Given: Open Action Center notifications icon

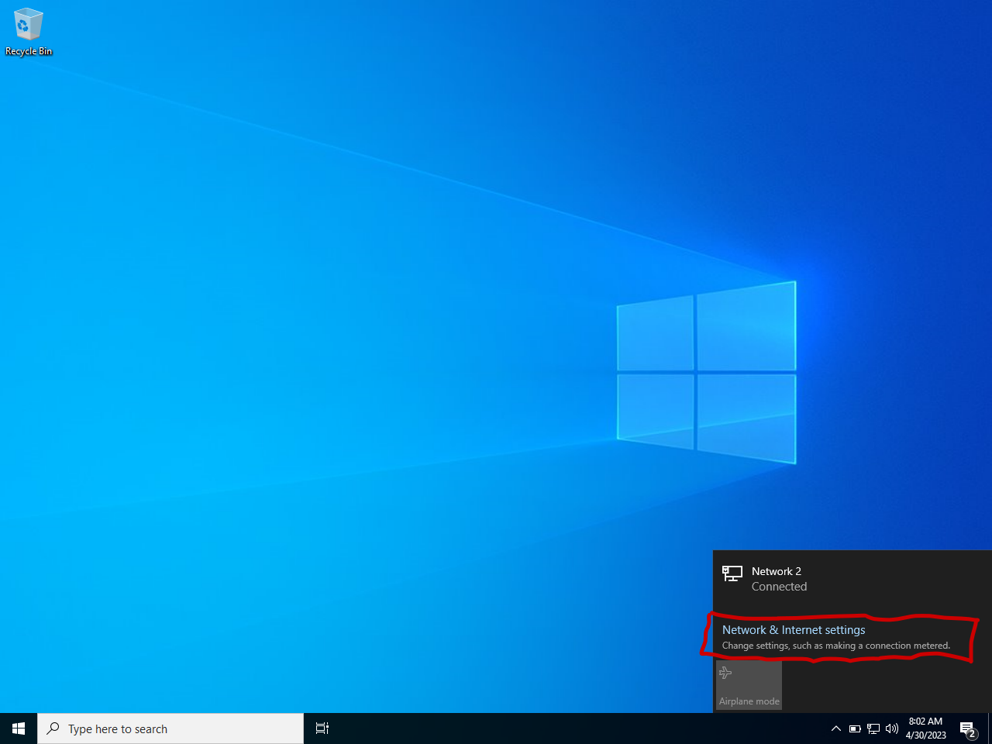Looking at the screenshot, I should click(x=967, y=728).
